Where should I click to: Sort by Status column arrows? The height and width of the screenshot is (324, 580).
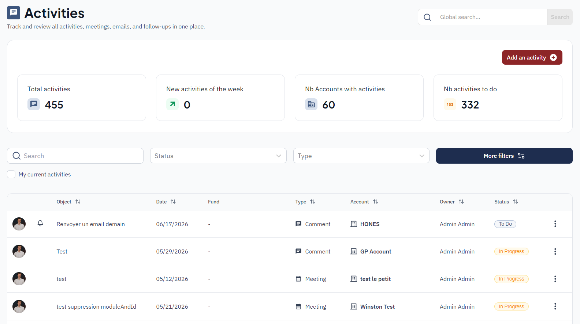coord(515,202)
